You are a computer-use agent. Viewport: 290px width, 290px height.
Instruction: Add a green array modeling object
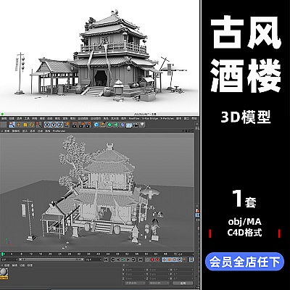116,125
